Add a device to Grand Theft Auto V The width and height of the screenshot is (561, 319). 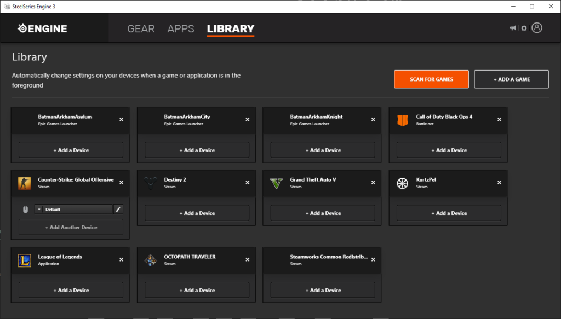pyautogui.click(x=323, y=213)
